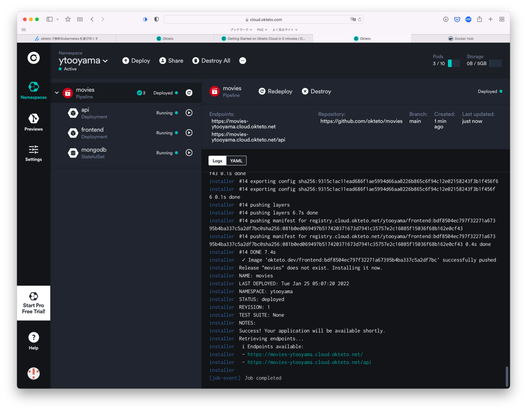Open the log link ending in okteto.net/
The image size is (527, 411).
(305, 354)
